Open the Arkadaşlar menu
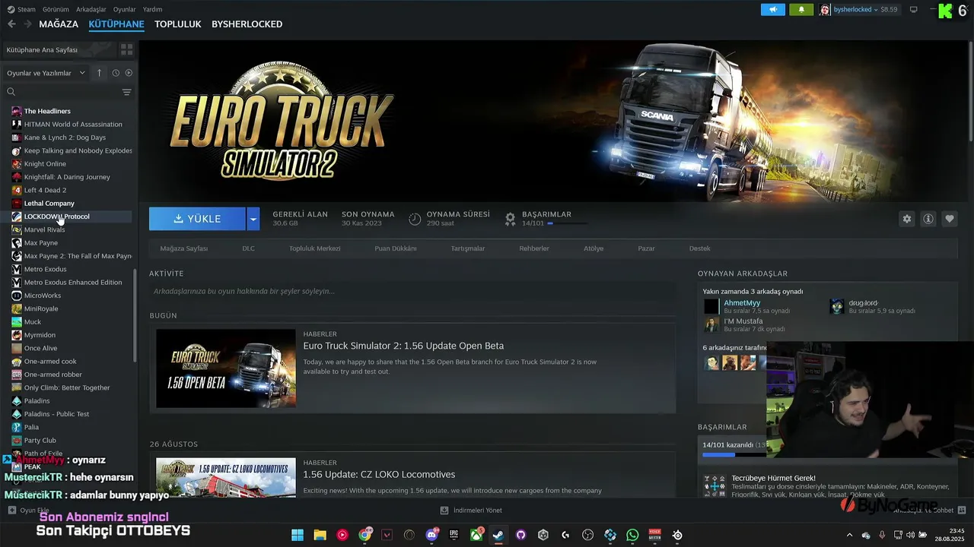 tap(91, 9)
